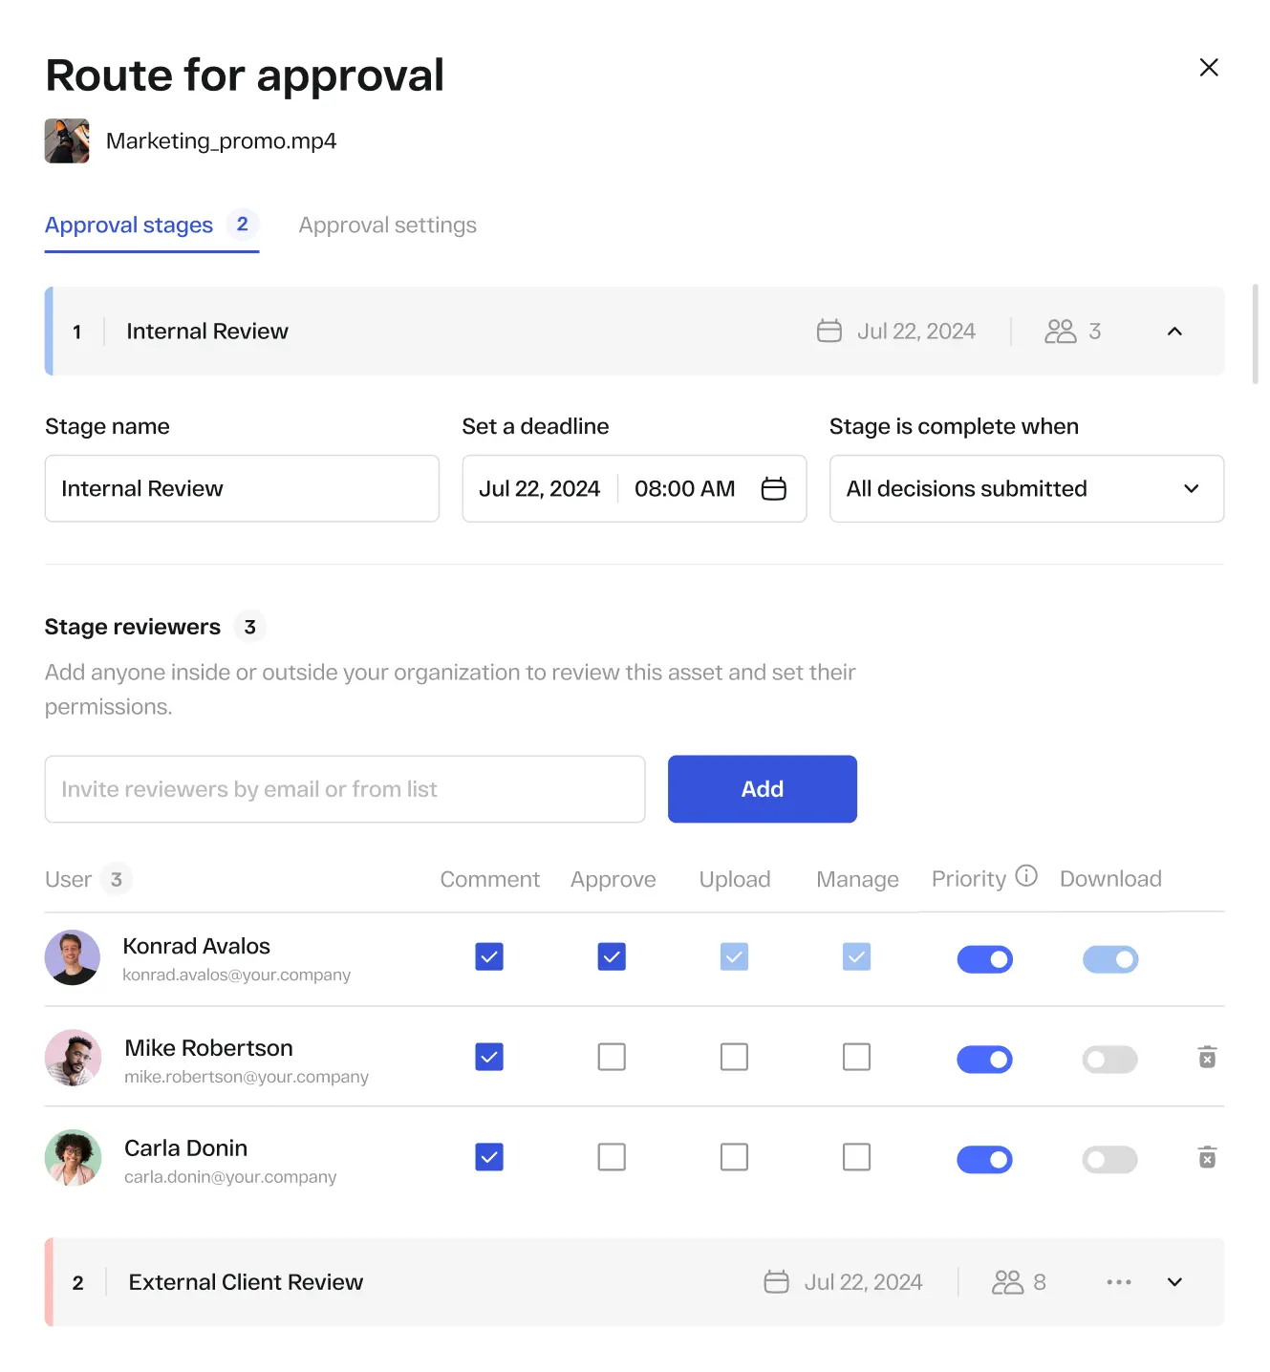Select the Approval stages tab
Image resolution: width=1270 pixels, height=1372 pixels.
pyautogui.click(x=129, y=225)
